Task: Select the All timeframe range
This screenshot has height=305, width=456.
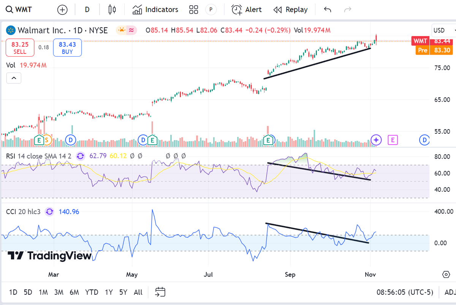Action: 138,292
